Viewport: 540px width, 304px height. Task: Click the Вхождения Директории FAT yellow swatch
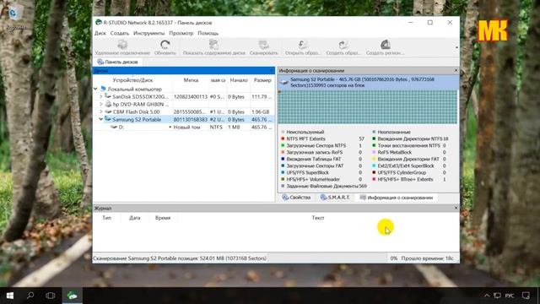[374, 160]
